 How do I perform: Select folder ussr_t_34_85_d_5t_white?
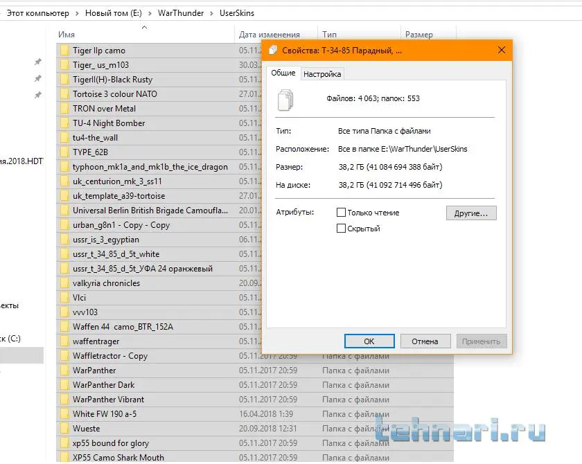click(116, 254)
